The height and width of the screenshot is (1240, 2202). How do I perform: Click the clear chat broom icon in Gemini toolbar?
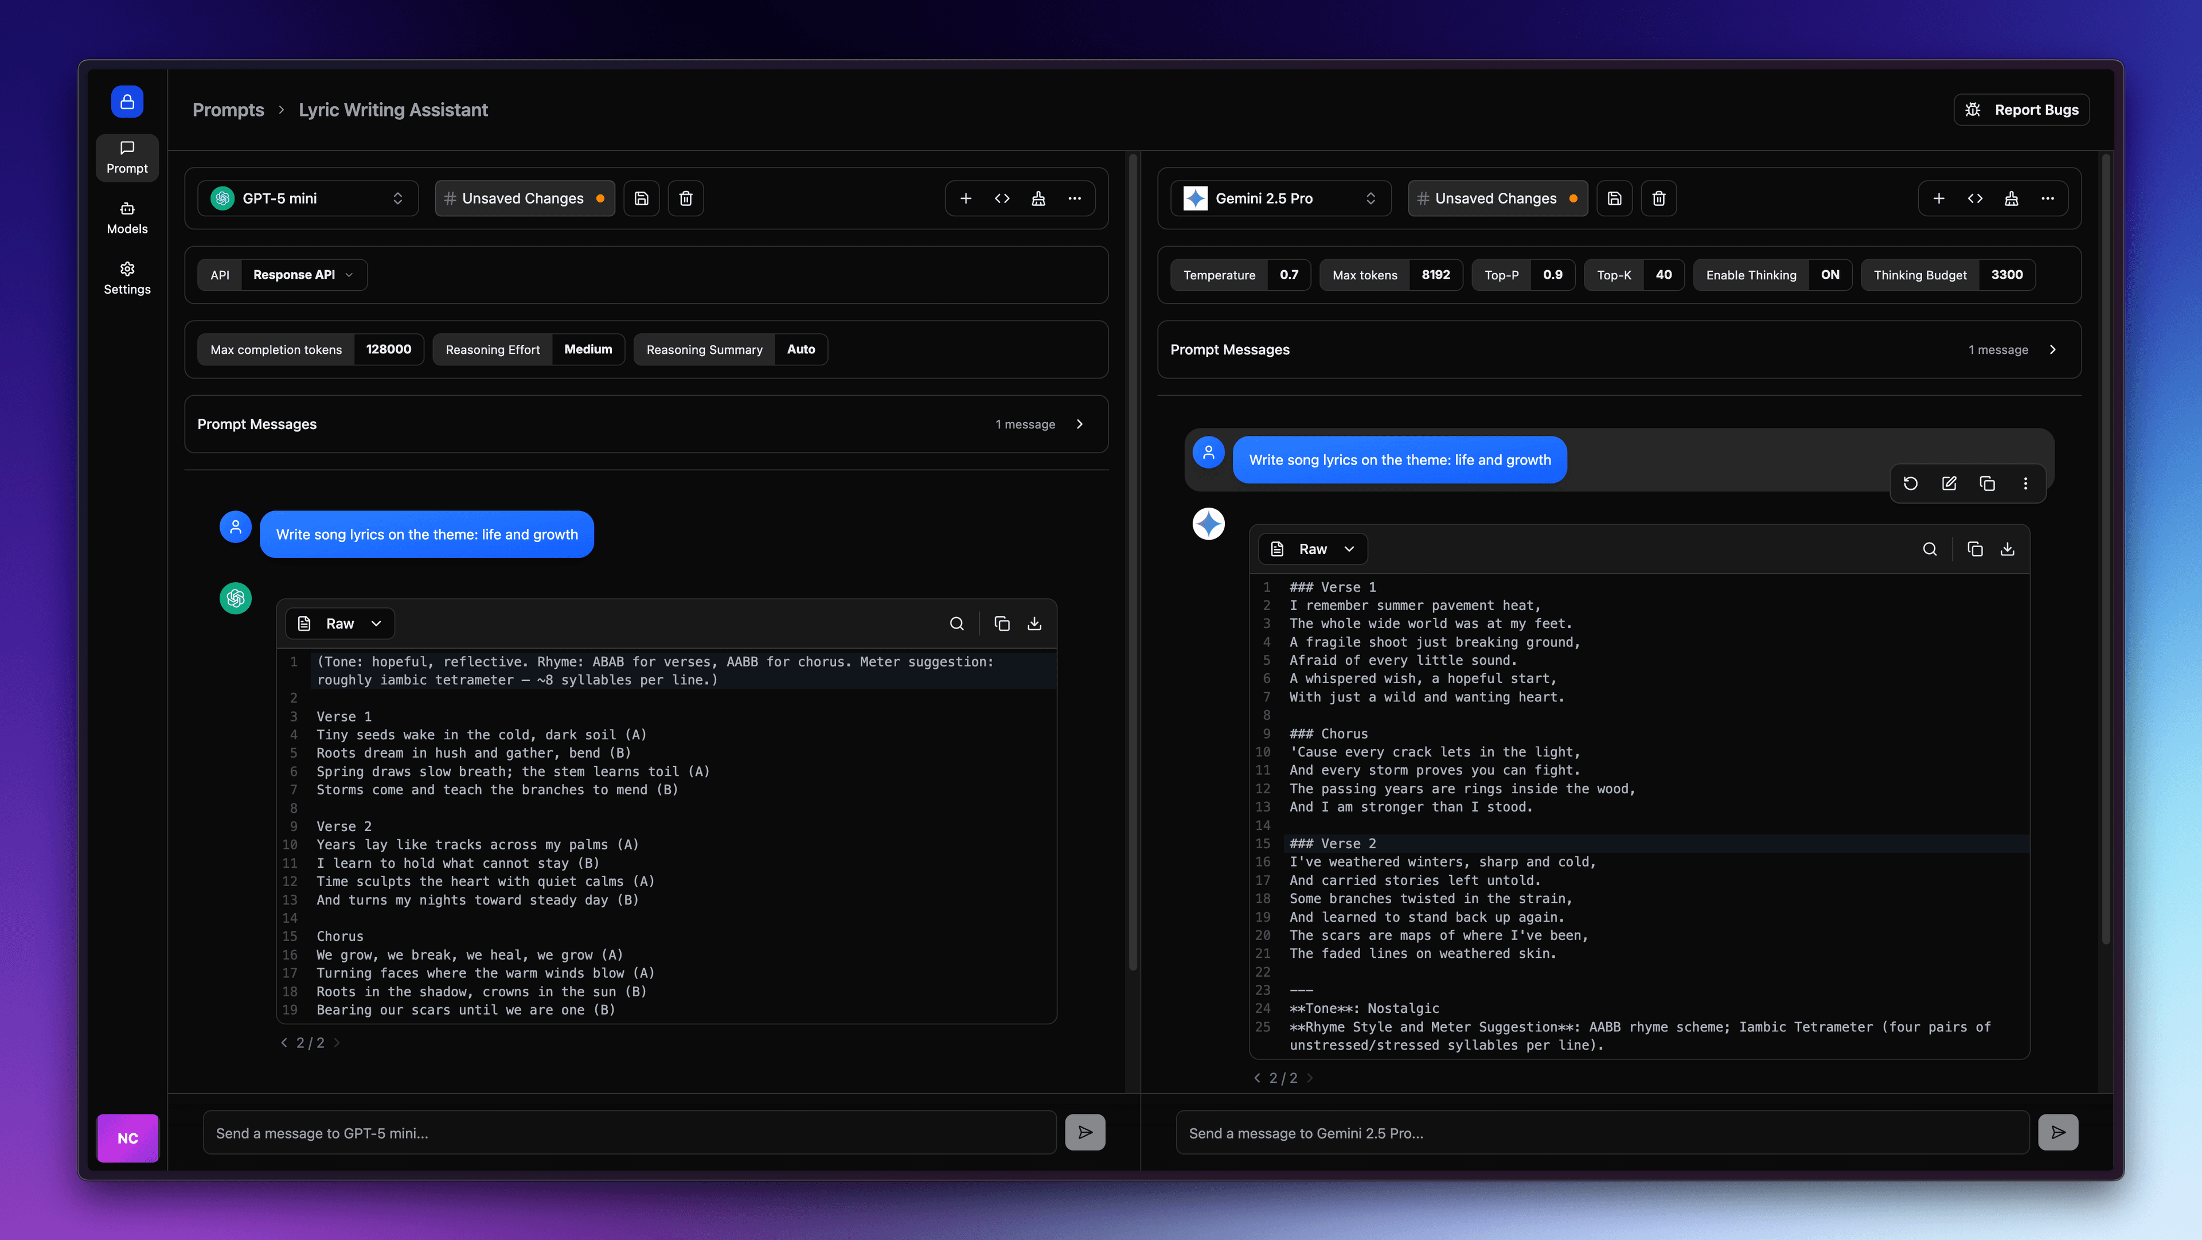[2012, 198]
